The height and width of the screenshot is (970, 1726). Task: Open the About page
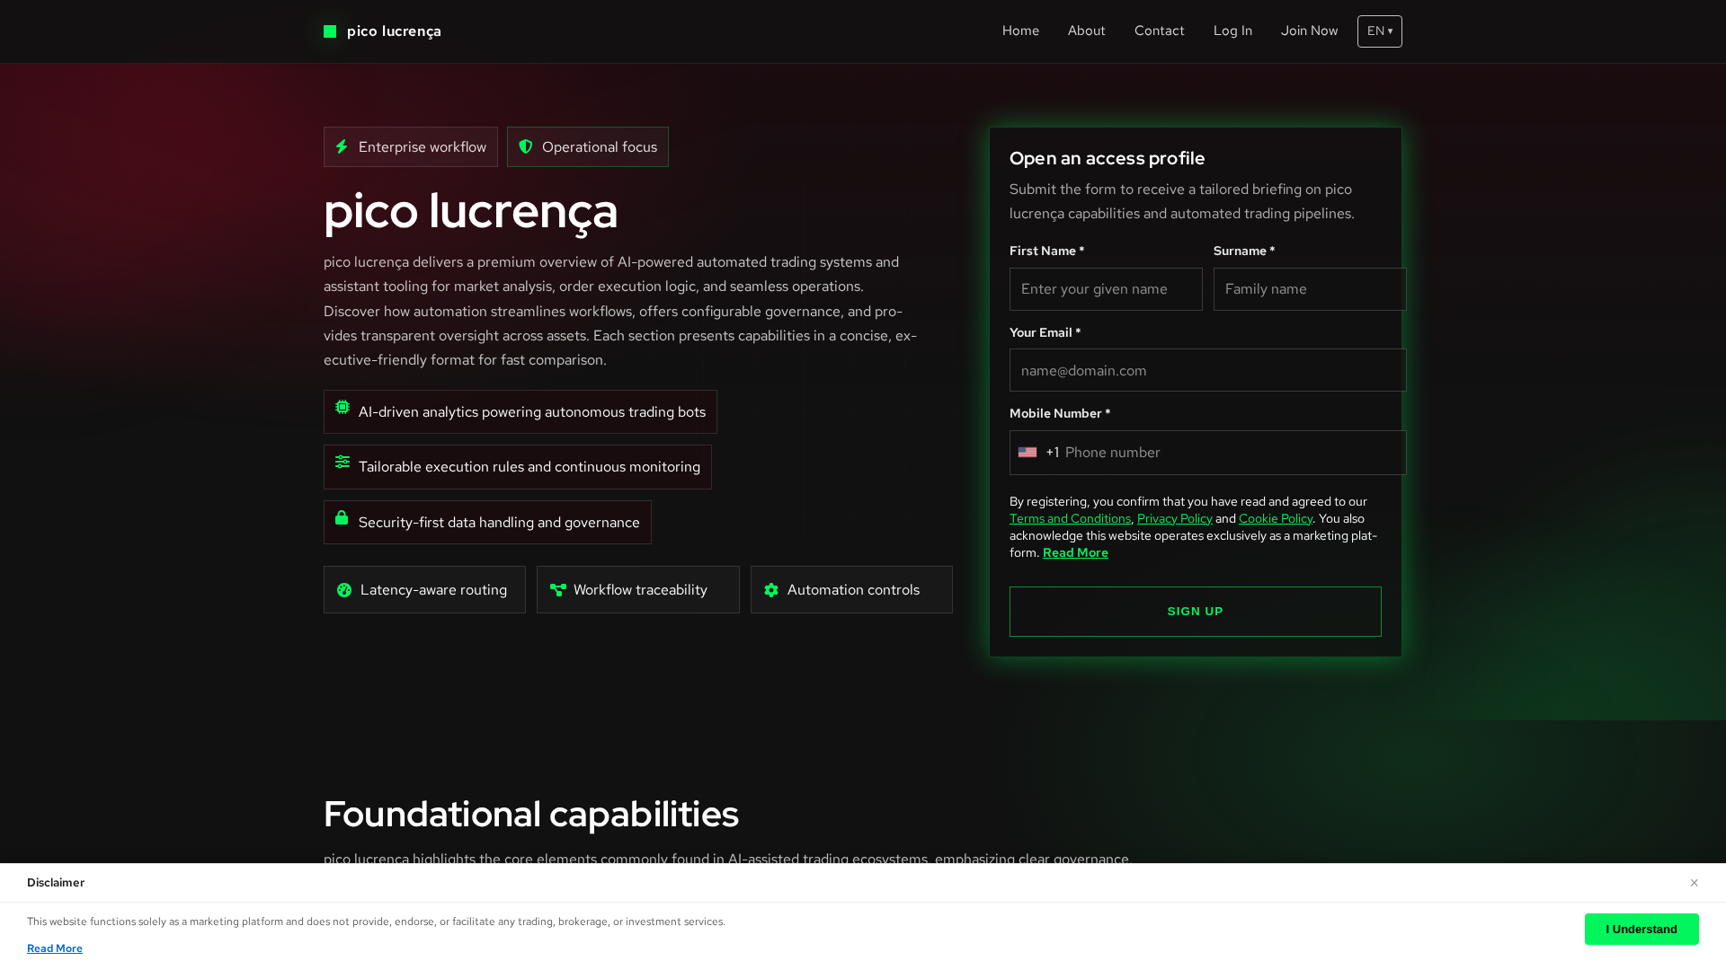(1086, 31)
